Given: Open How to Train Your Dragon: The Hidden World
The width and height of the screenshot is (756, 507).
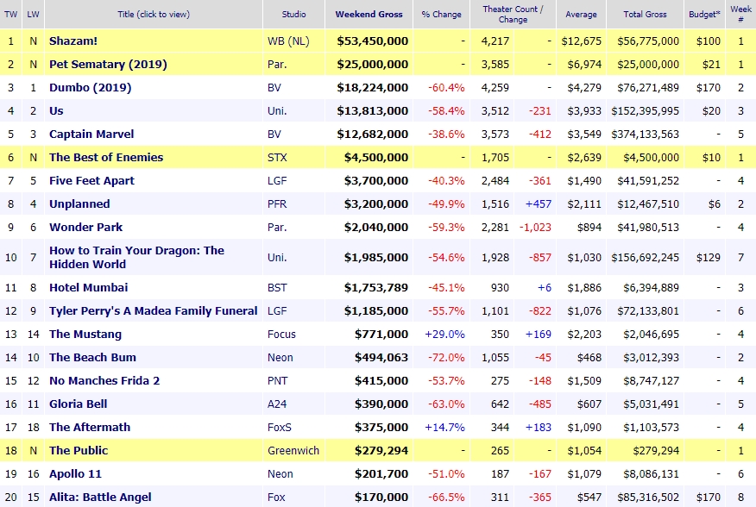Looking at the screenshot, I should pos(136,257).
